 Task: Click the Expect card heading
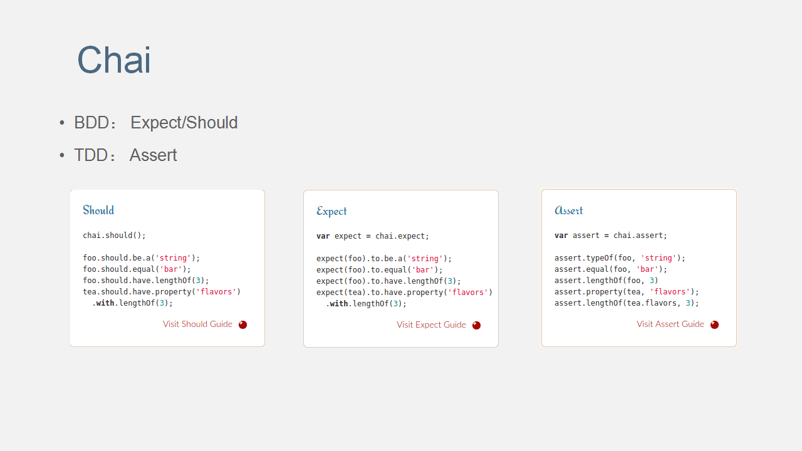click(331, 211)
